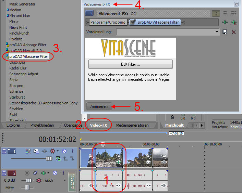Image resolution: width=242 pixels, height=193 pixels.
Task: Delete the preset with the red X
Action: coord(234,32)
